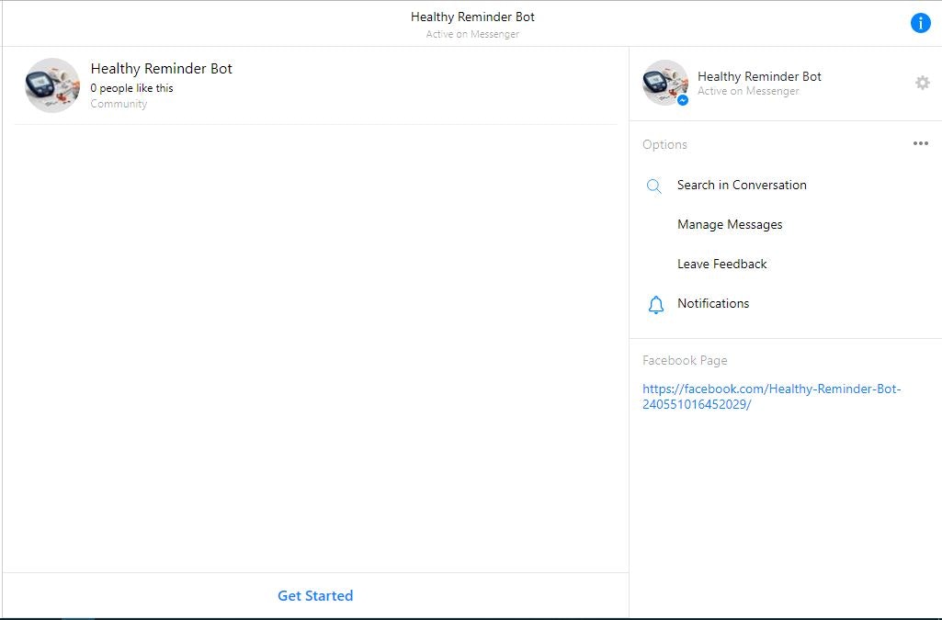Viewport: 942px width, 620px height.
Task: Choose Leave Feedback
Action: (x=721, y=265)
